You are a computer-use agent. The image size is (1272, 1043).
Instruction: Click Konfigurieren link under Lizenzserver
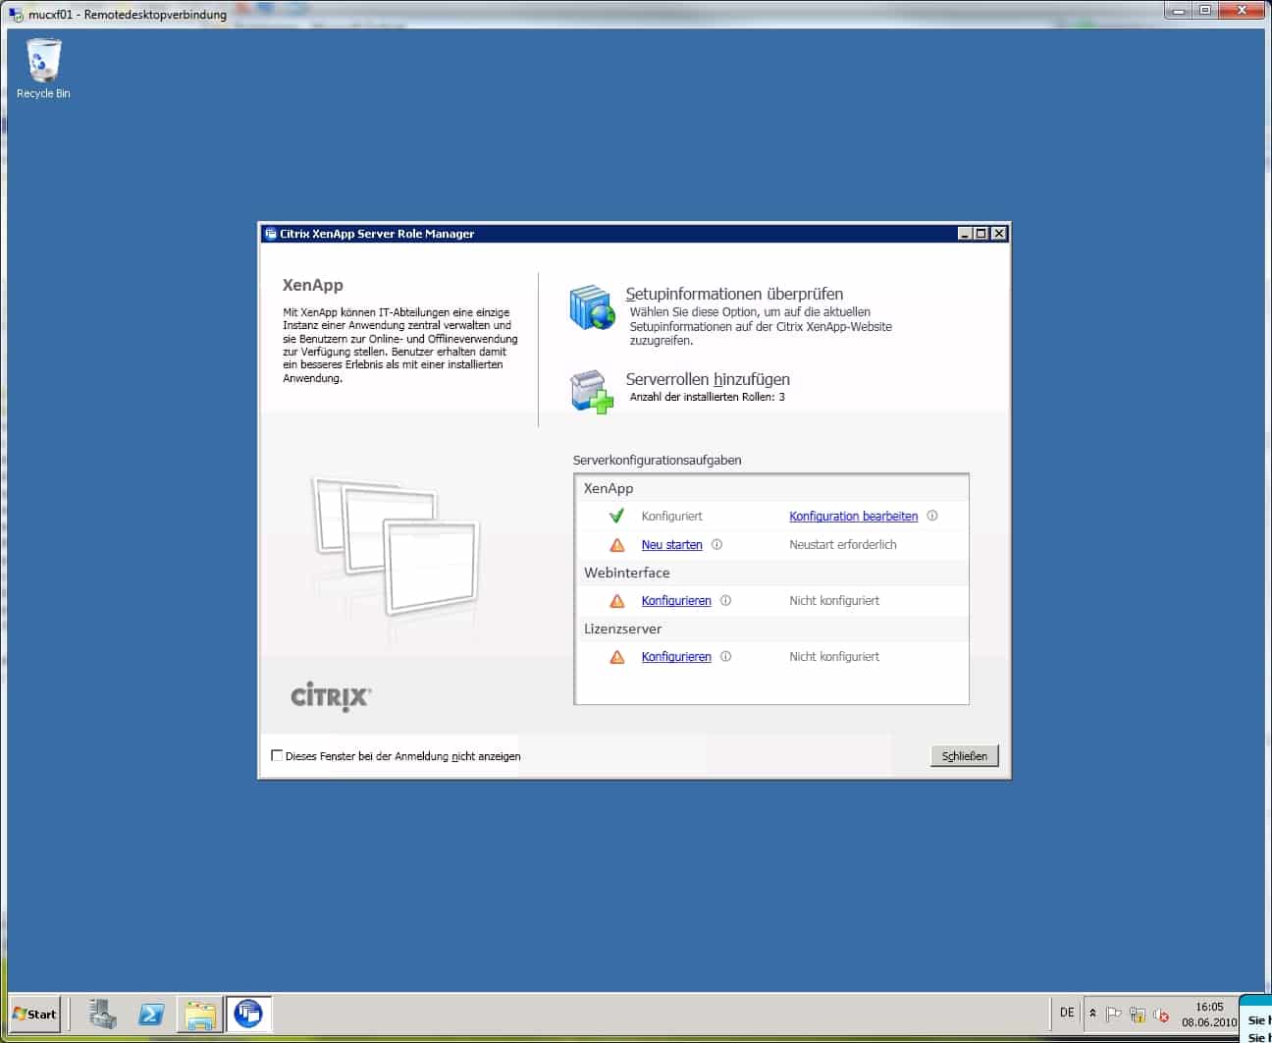pos(676,656)
